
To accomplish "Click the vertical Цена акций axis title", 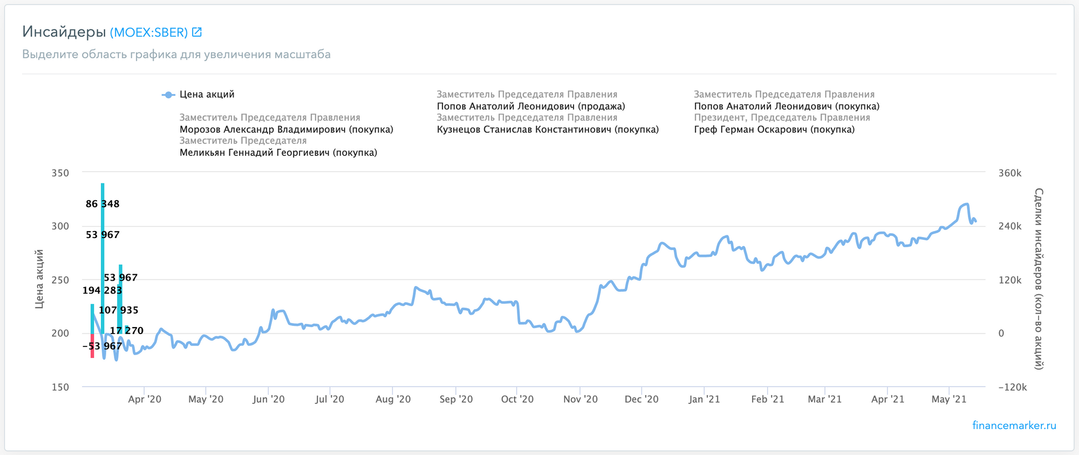I will coord(39,279).
